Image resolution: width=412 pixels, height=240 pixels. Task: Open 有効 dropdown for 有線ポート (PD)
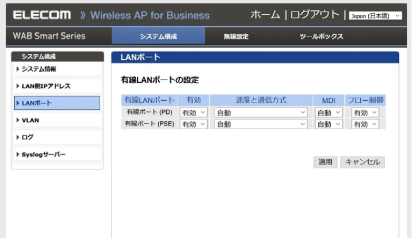(x=194, y=112)
